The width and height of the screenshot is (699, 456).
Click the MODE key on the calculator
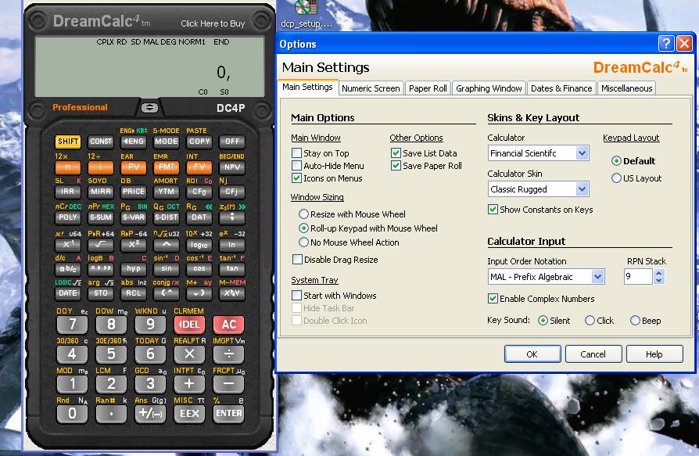click(167, 142)
